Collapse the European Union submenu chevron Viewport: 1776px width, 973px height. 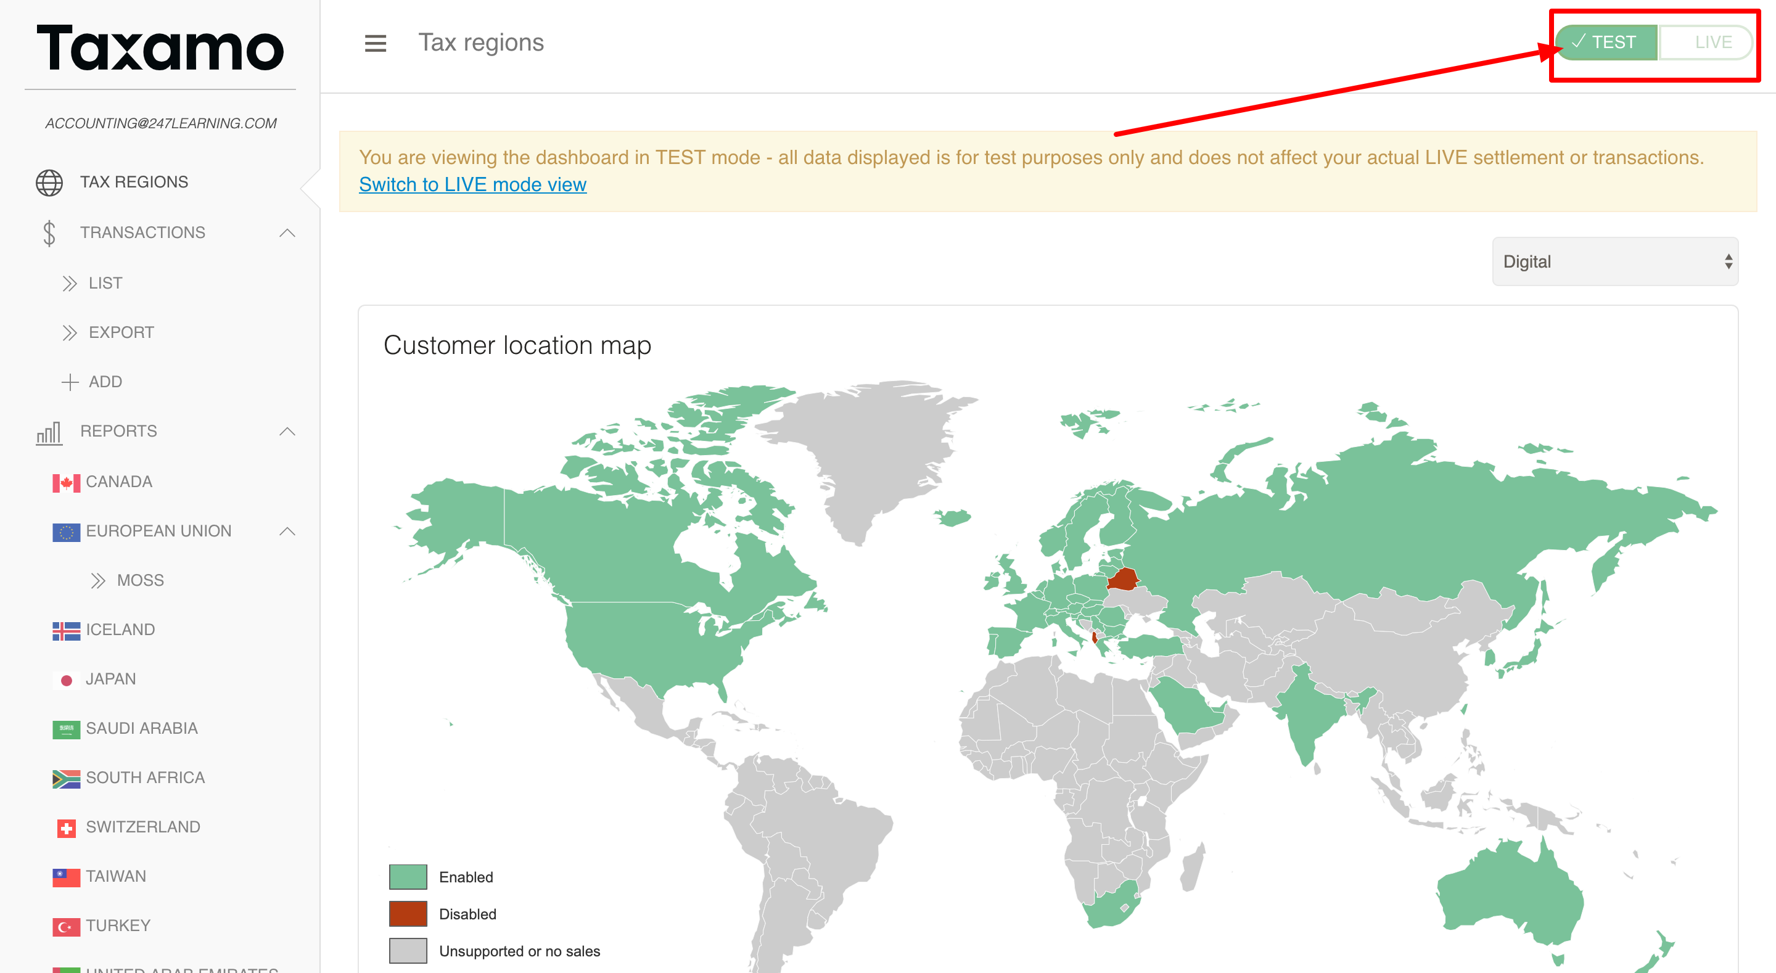pos(287,531)
